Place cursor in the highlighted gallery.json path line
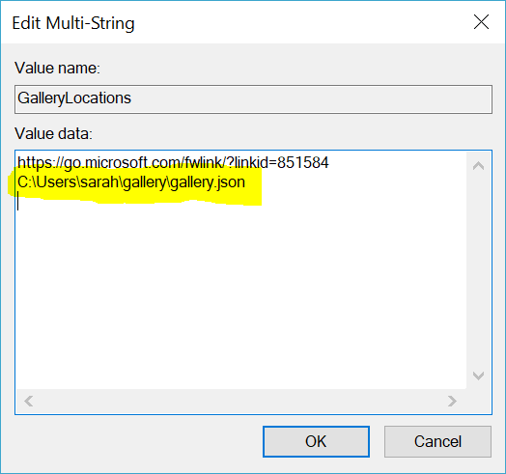The image size is (506, 474). [131, 182]
